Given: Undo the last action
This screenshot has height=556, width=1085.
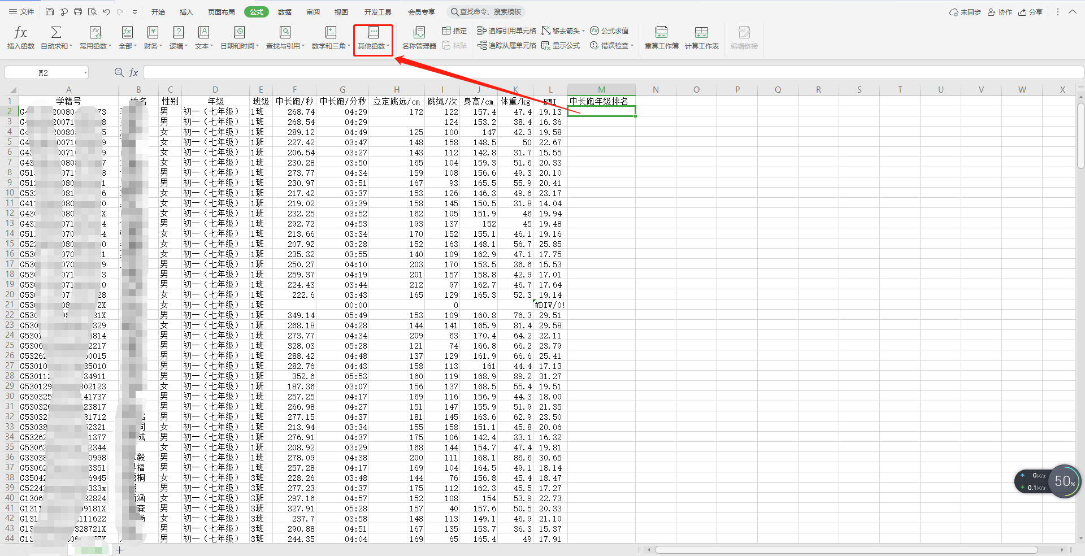Looking at the screenshot, I should click(x=106, y=12).
